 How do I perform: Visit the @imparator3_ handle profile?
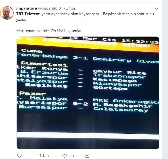click(x=50, y=8)
